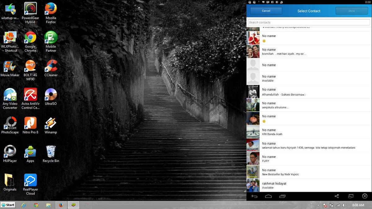This screenshot has width=372, height=209.
Task: Click KRI Banda Aceh contact photo
Action: click(x=253, y=132)
